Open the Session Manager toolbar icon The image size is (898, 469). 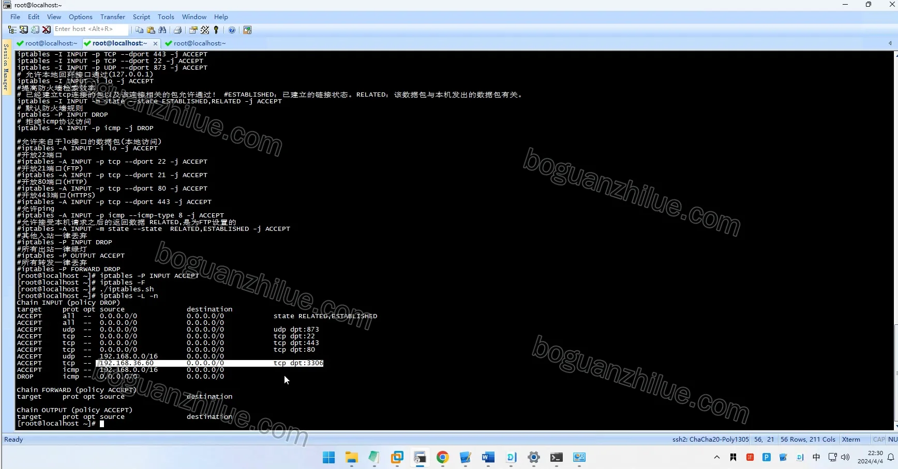(x=12, y=30)
